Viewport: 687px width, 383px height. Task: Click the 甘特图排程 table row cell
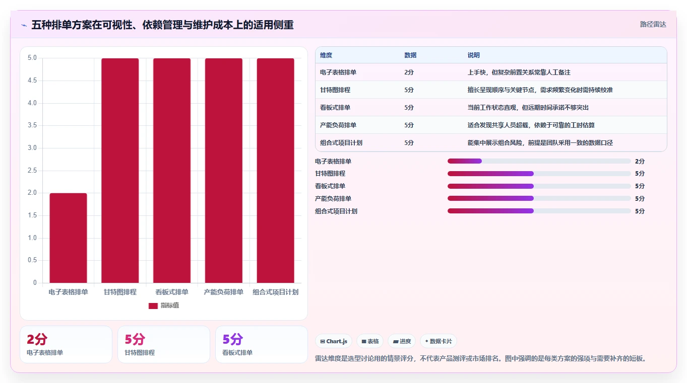point(335,90)
